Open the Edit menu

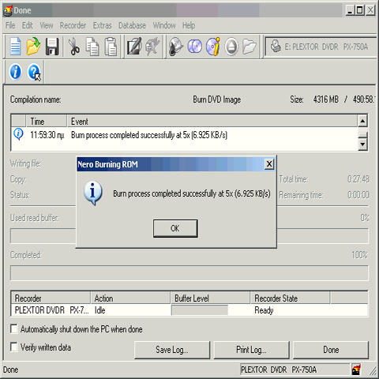27,25
